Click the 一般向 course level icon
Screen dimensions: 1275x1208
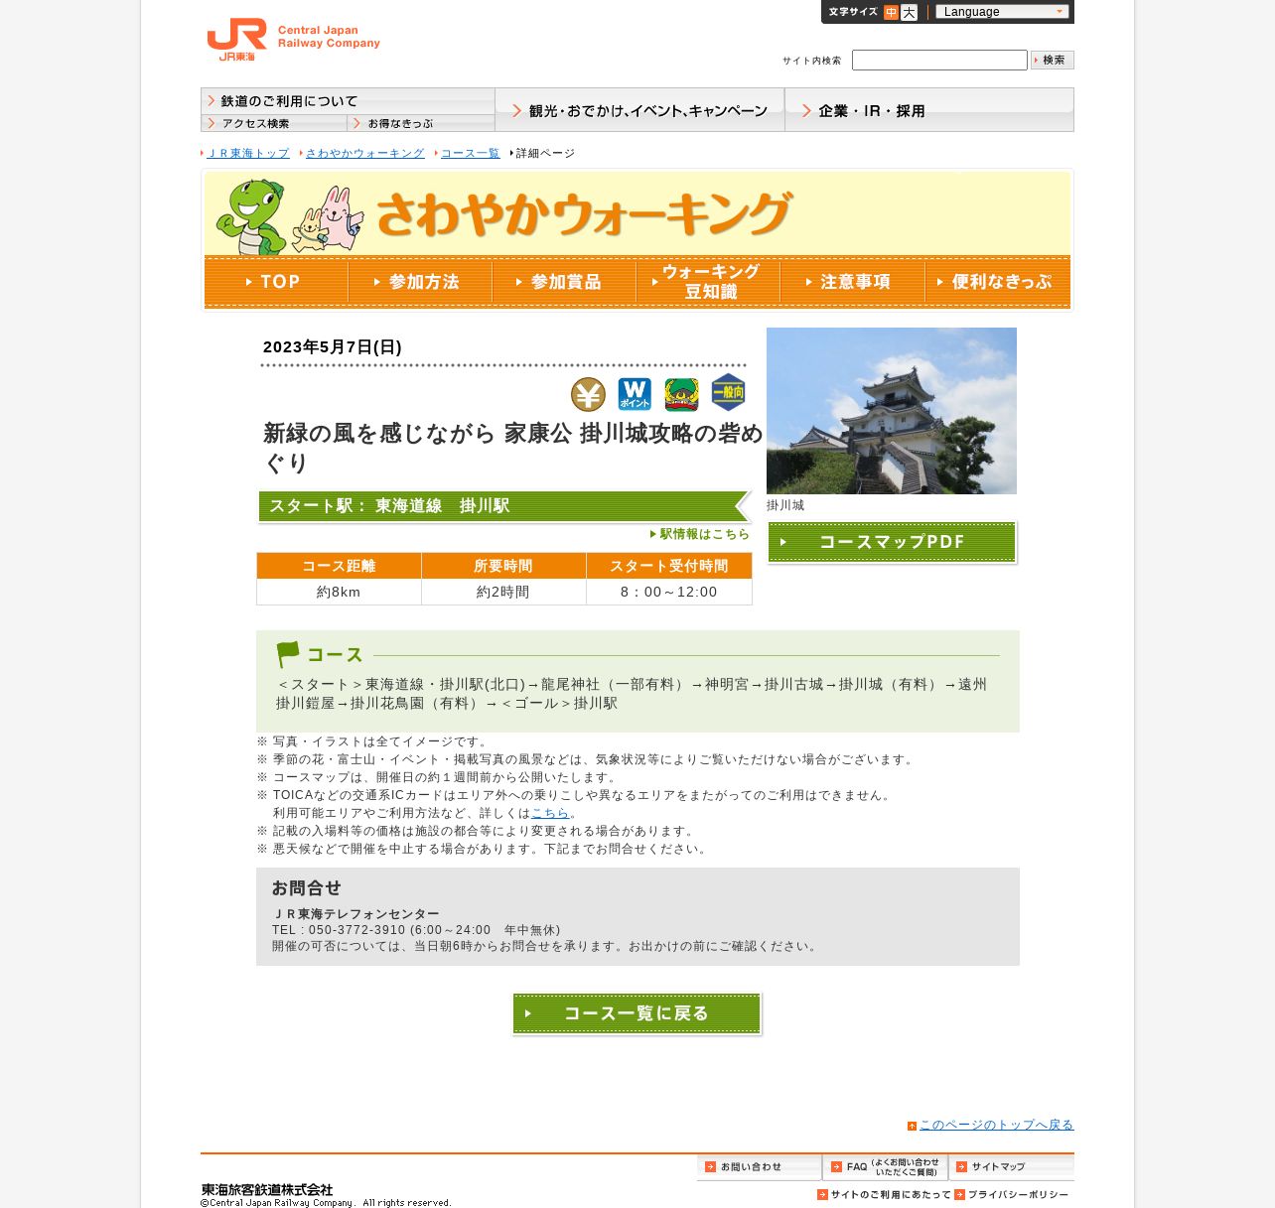click(728, 392)
